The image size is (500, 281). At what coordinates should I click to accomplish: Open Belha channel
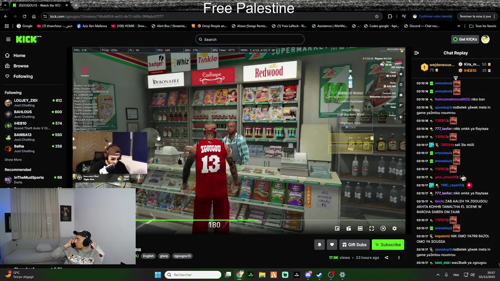[33, 148]
